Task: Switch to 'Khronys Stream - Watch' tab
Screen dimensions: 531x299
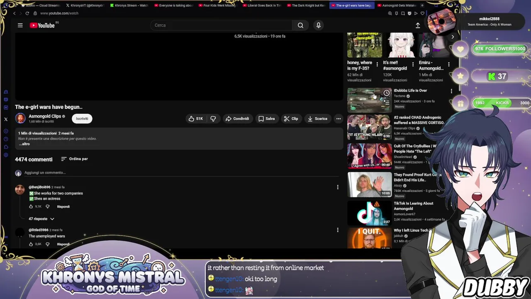Action: point(129,5)
